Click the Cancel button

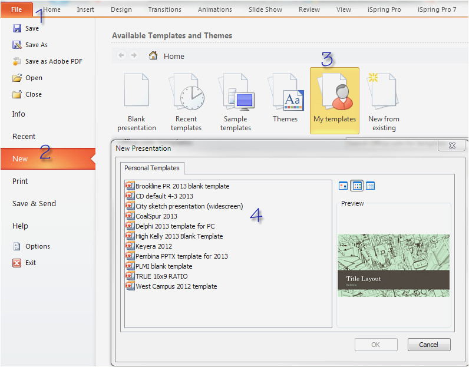(428, 345)
